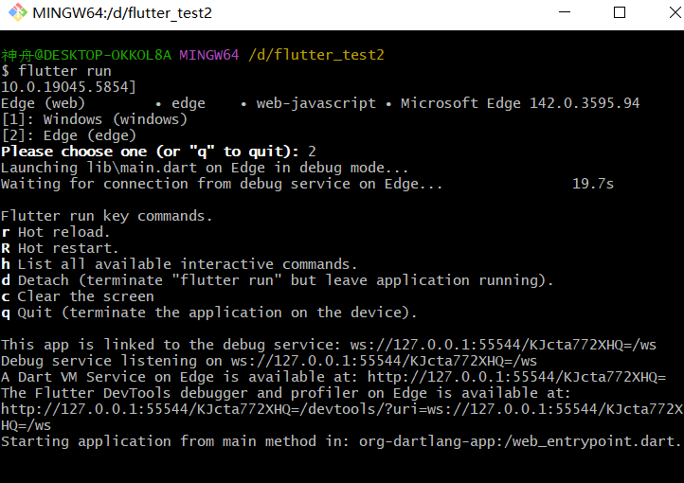
Task: Maximize the MINGW64 terminal window
Action: [620, 13]
